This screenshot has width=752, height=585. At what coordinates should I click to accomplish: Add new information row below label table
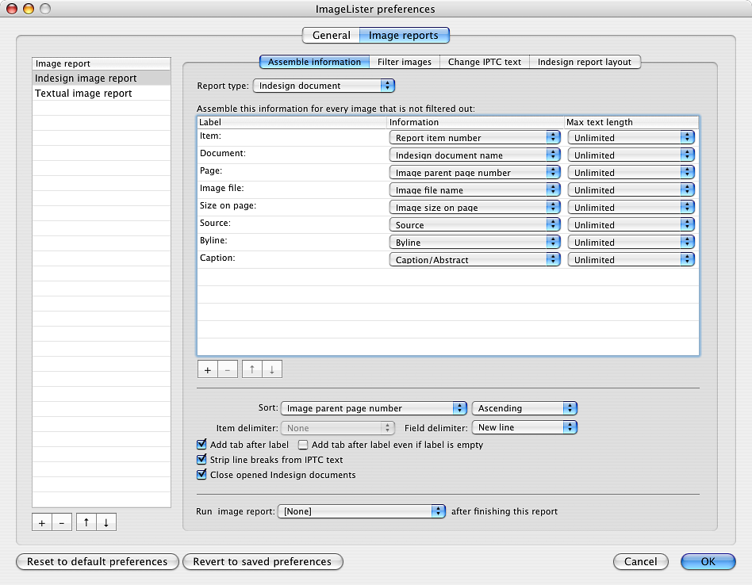208,369
